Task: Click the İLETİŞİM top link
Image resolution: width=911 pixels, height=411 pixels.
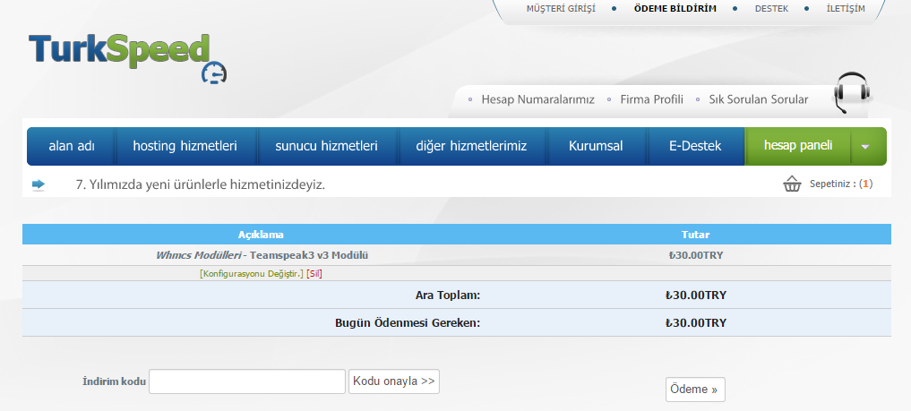Action: click(846, 9)
